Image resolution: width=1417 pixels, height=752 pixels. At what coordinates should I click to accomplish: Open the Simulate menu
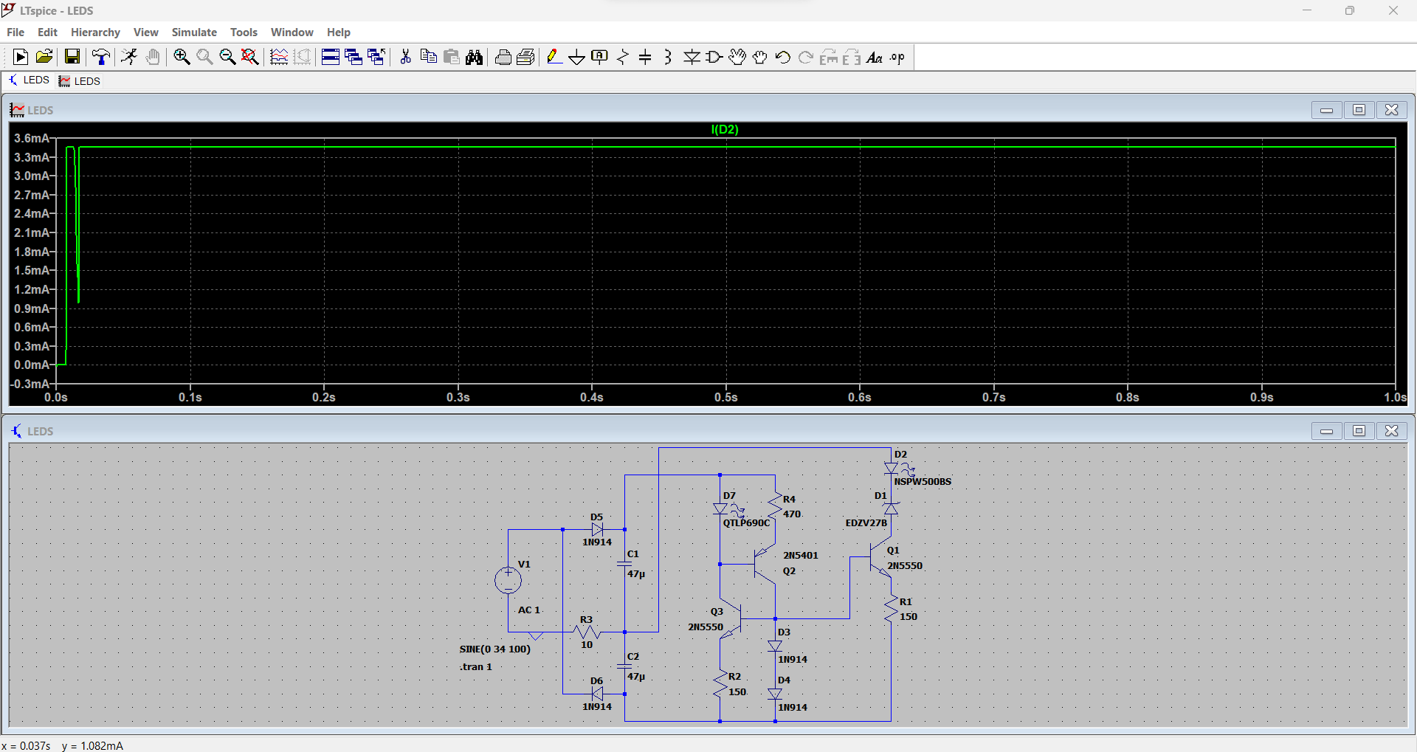tap(194, 32)
